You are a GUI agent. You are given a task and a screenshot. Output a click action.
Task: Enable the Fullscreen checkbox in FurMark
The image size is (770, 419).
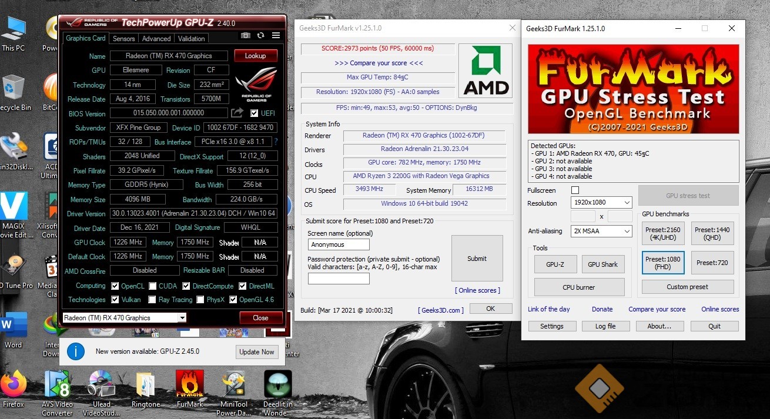point(575,190)
